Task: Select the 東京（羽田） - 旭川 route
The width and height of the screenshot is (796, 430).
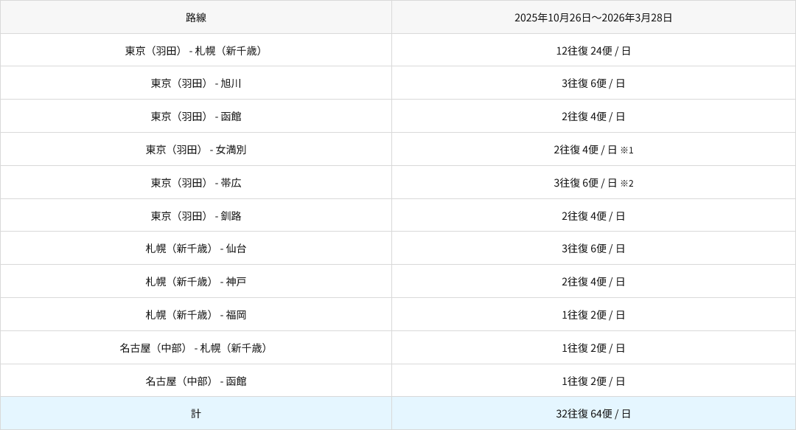Action: tap(196, 83)
